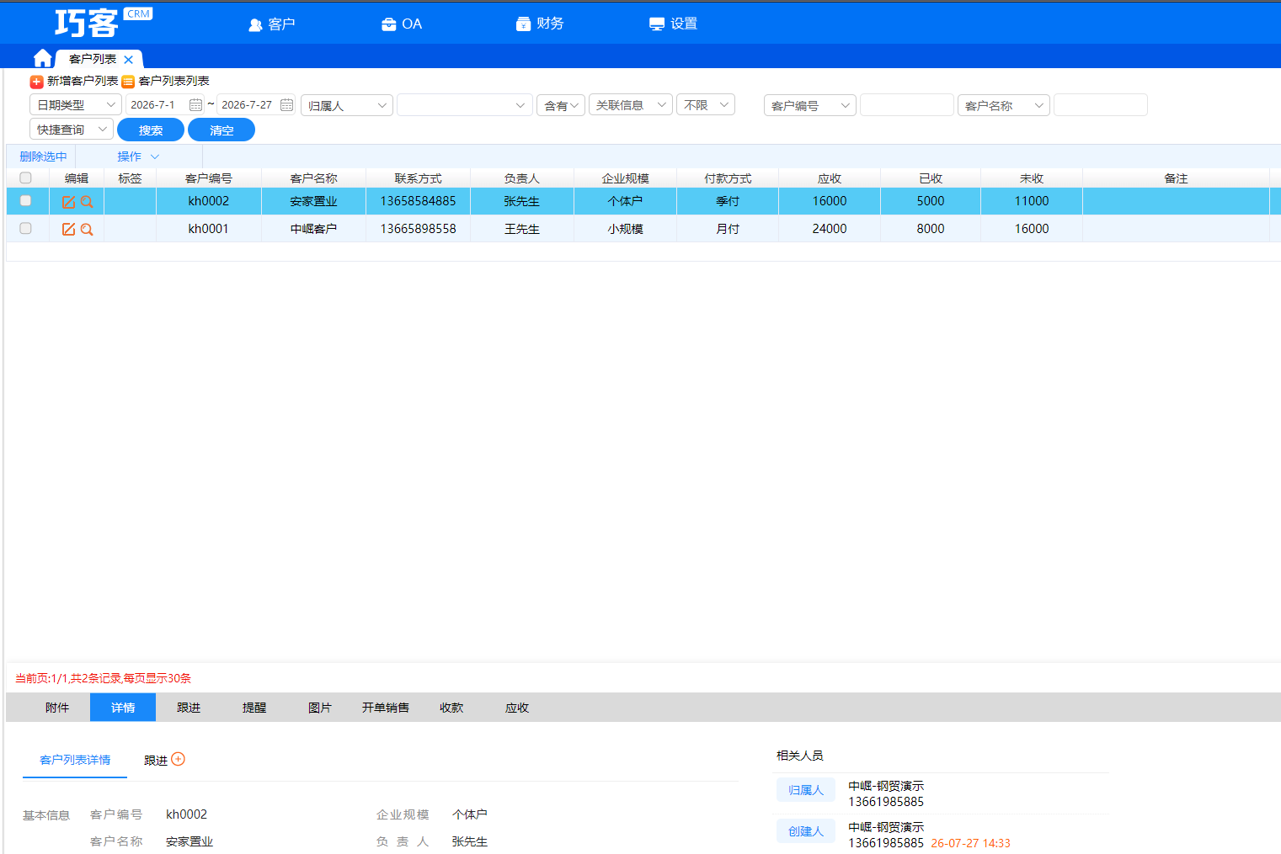Switch to the 开单销售 tab

coord(386,708)
